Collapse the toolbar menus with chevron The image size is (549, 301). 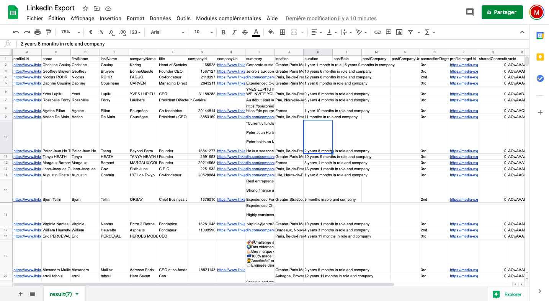[x=522, y=32]
